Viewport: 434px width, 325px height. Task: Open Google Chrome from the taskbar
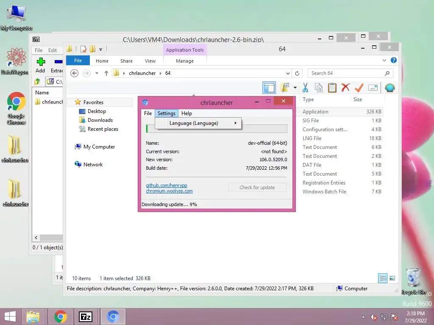[60, 317]
